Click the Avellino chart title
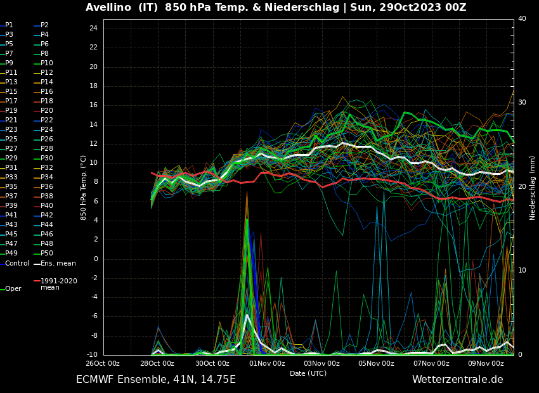This screenshot has width=539, height=393. pyautogui.click(x=276, y=8)
